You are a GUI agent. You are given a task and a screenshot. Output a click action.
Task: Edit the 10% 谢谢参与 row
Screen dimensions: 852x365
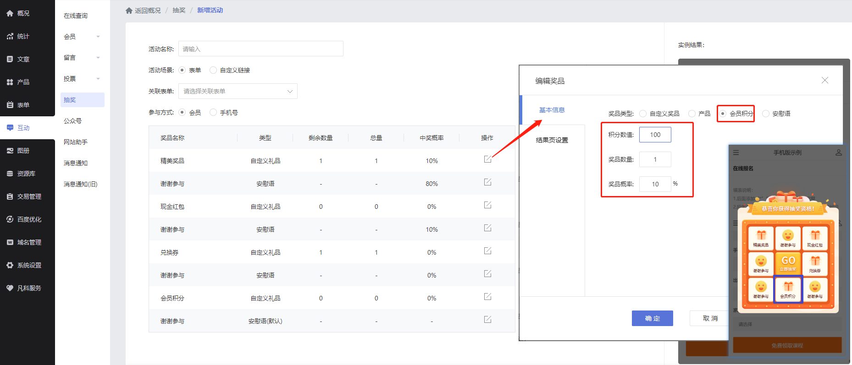pos(487,228)
